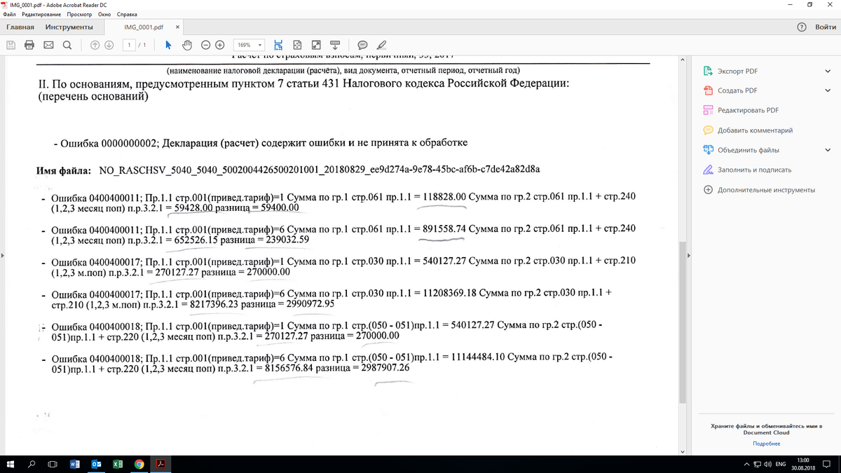Enable scrolling page display icon
841x473 pixels.
(335, 44)
